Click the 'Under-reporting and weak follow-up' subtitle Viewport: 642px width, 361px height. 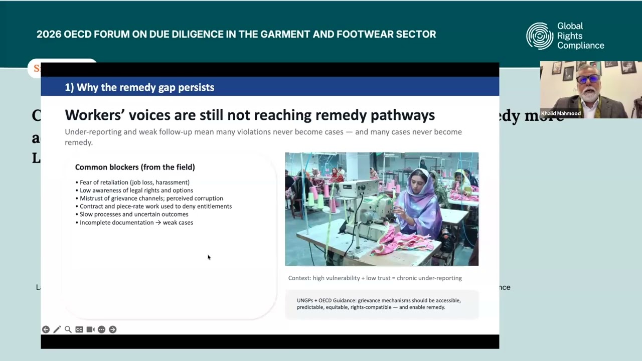(263, 137)
